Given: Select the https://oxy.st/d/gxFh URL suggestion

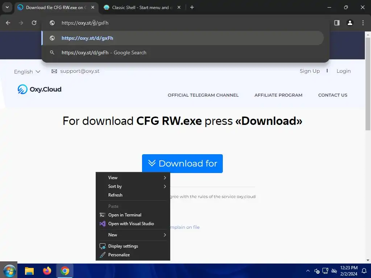Looking at the screenshot, I should coord(183,38).
